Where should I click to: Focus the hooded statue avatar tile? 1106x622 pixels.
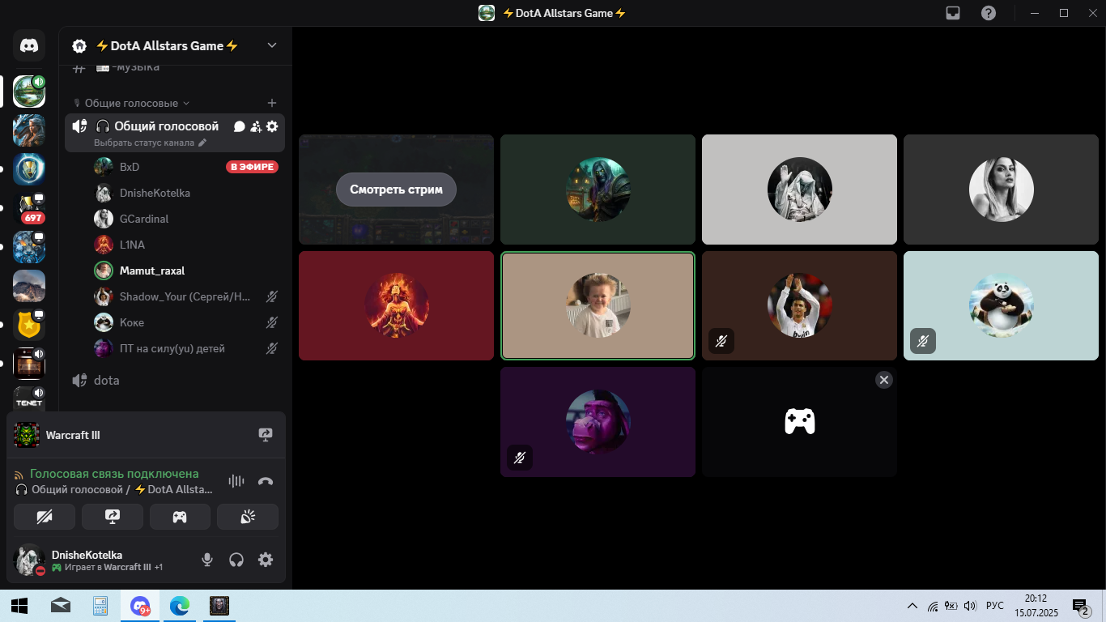pos(799,190)
